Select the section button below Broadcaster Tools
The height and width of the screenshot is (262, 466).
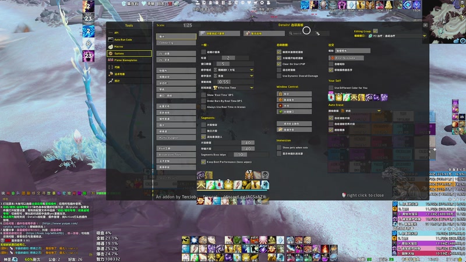click(176, 161)
